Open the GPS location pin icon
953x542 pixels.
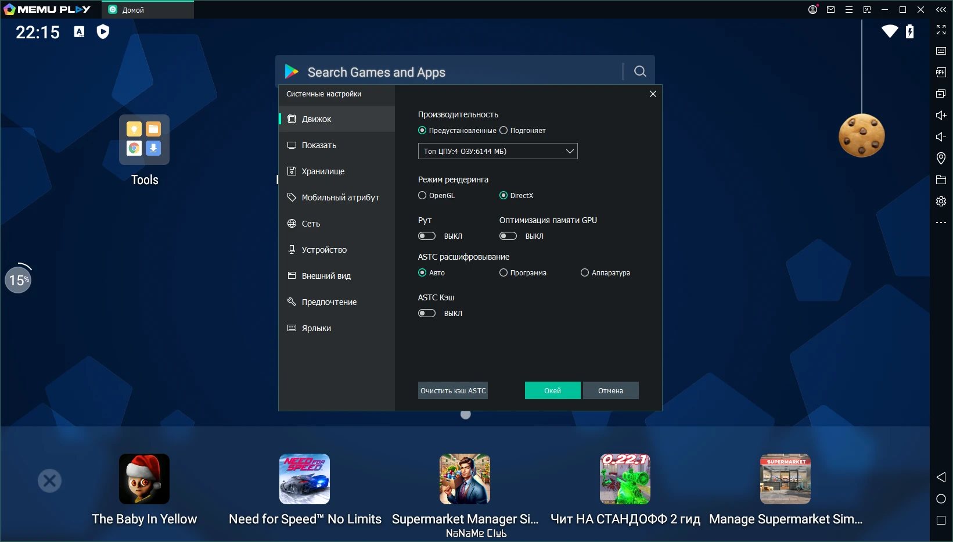point(941,158)
